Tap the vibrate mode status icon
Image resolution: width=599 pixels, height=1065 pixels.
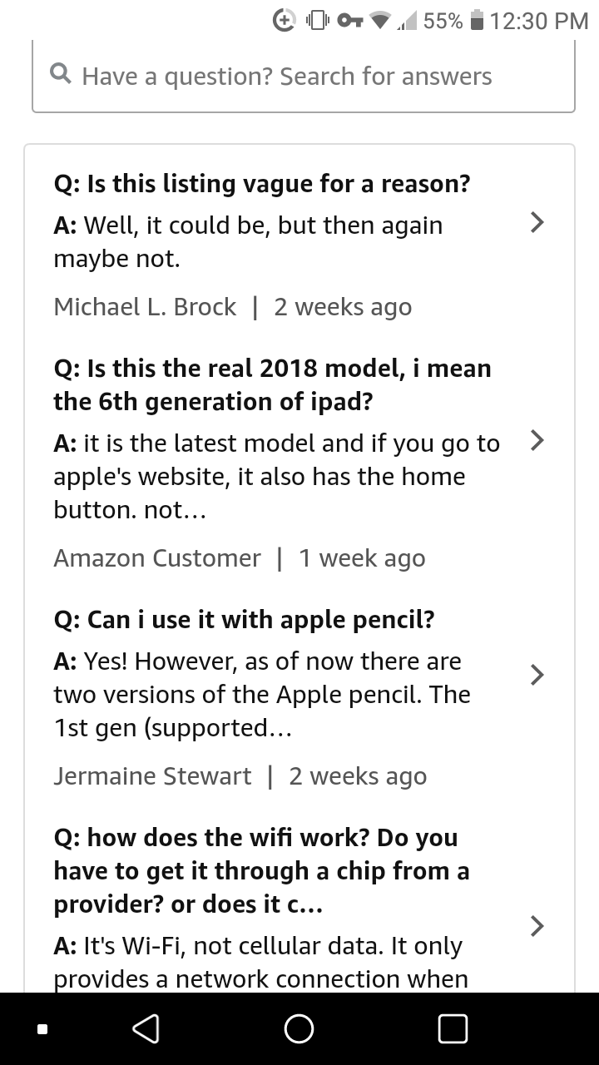click(319, 21)
